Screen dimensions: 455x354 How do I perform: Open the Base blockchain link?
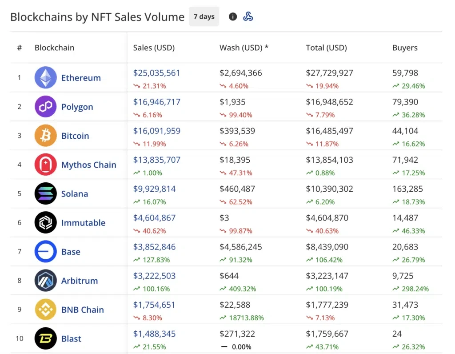[x=71, y=252]
